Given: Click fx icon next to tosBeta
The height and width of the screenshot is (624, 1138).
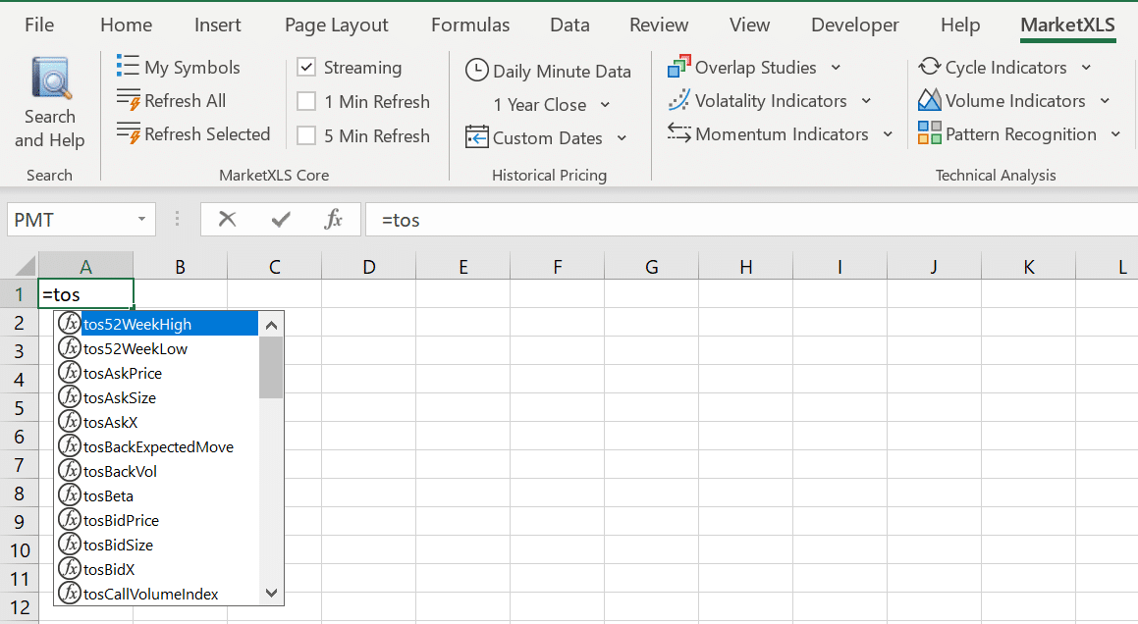Looking at the screenshot, I should [x=70, y=495].
